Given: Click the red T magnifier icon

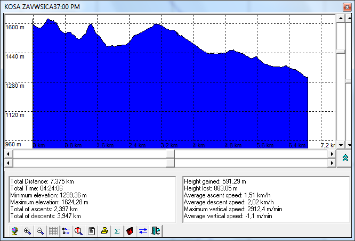Looking at the screenshot, I should 78,231.
